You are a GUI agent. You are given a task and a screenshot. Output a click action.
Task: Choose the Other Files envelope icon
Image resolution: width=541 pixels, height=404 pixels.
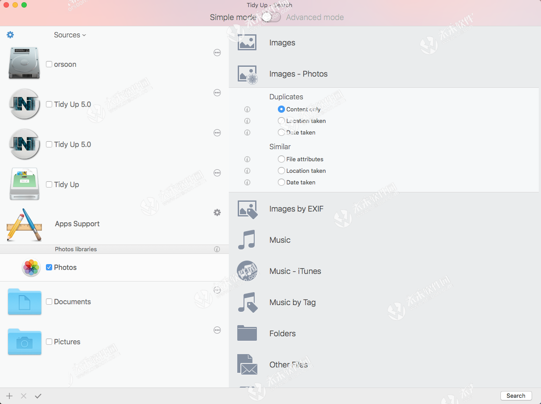(x=248, y=364)
